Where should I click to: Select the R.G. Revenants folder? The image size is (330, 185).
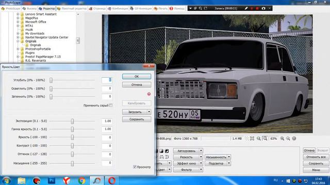click(x=36, y=61)
